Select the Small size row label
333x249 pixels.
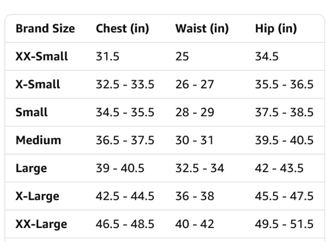(32, 112)
